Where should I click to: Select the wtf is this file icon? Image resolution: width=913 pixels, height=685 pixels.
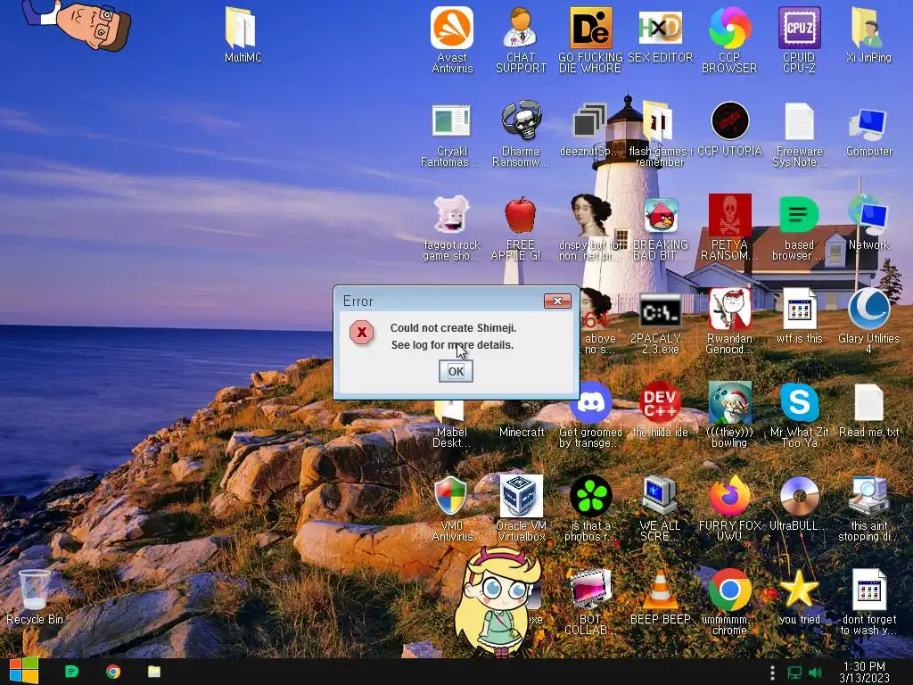click(799, 309)
